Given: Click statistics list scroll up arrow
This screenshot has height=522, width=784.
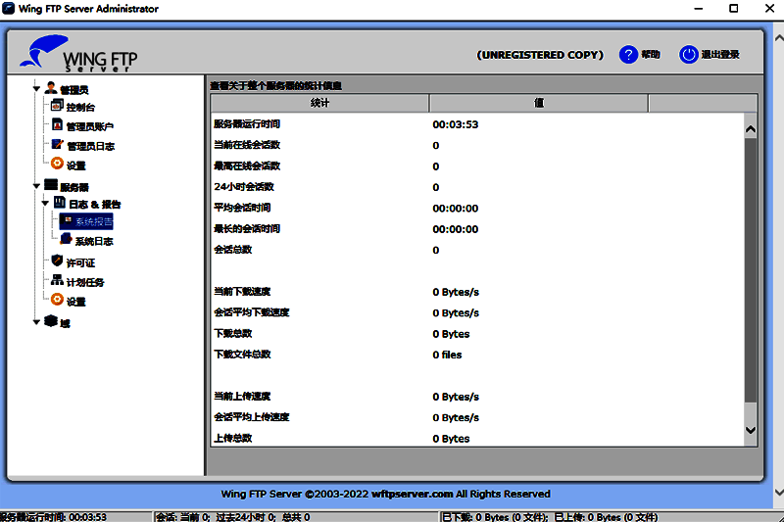Looking at the screenshot, I should (751, 129).
